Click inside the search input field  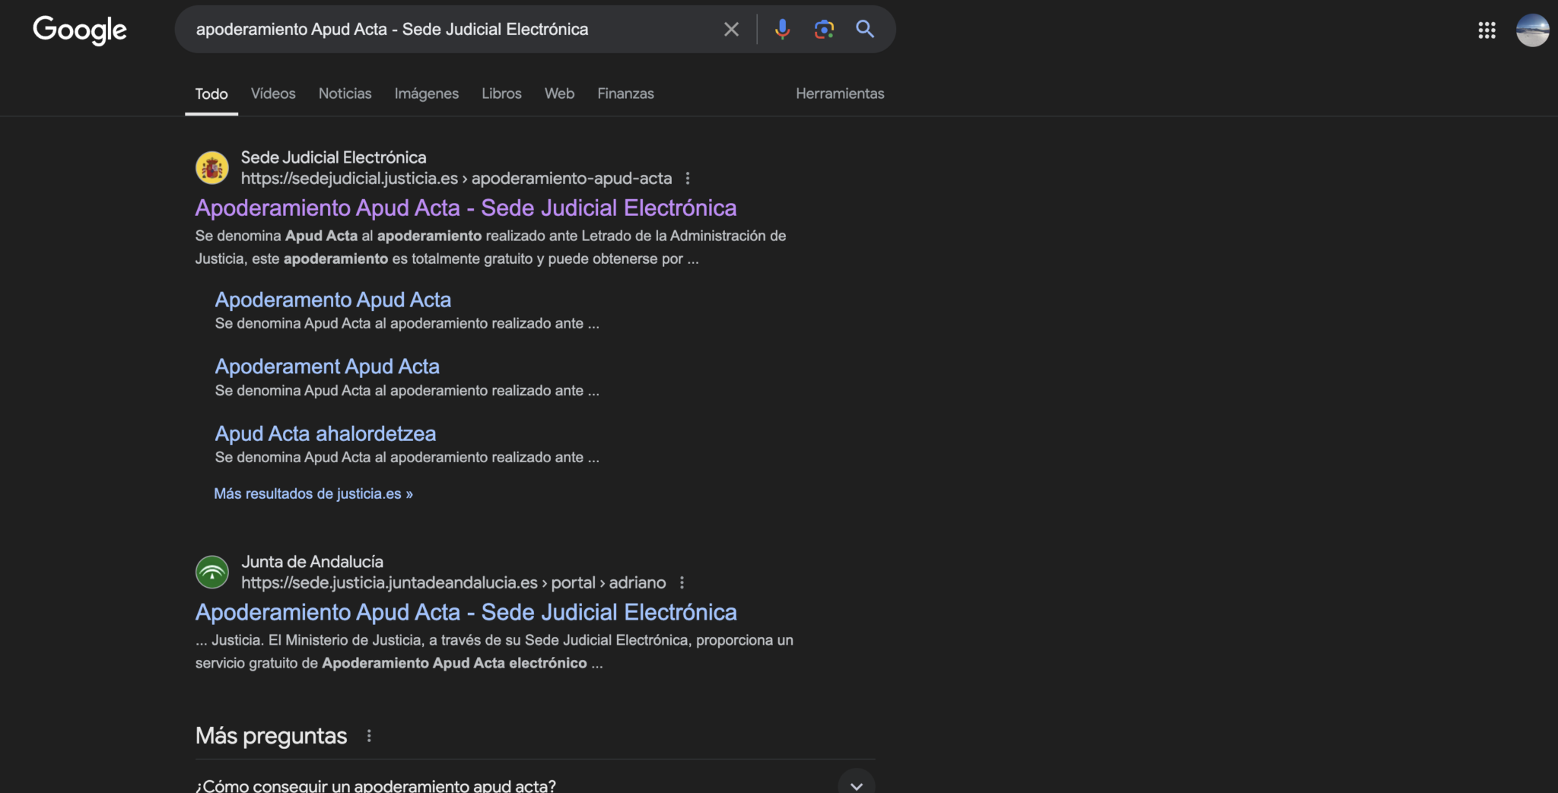(x=449, y=30)
